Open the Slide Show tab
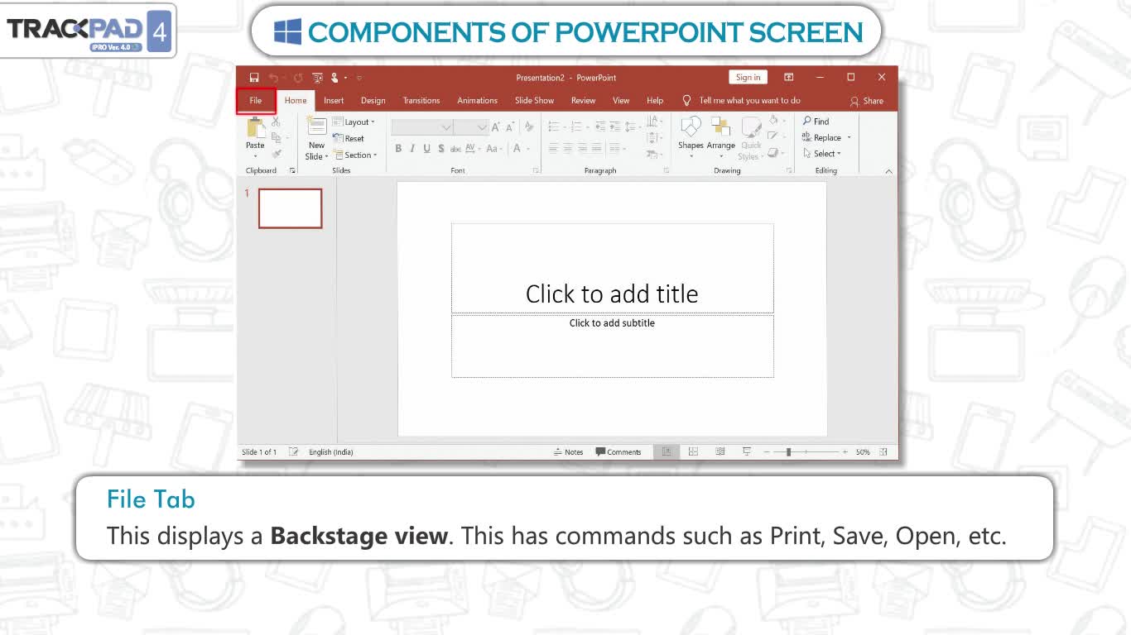This screenshot has width=1131, height=635. (534, 101)
